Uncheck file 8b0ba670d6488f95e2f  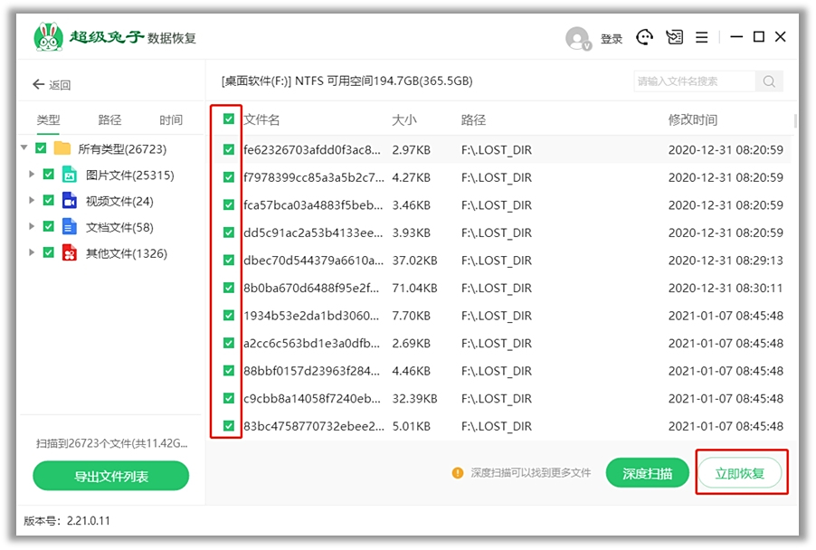click(229, 288)
